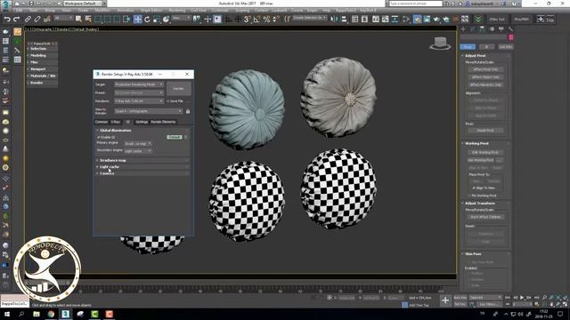Click the lock icon beside View to Render

pos(188,111)
